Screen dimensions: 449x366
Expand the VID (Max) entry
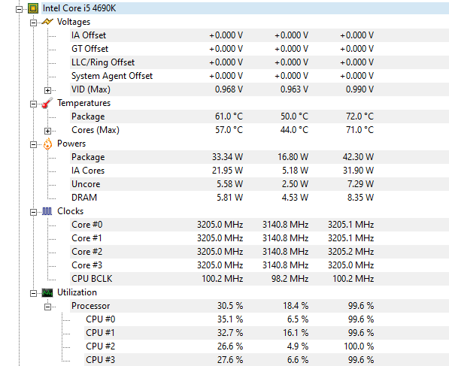tap(48, 90)
